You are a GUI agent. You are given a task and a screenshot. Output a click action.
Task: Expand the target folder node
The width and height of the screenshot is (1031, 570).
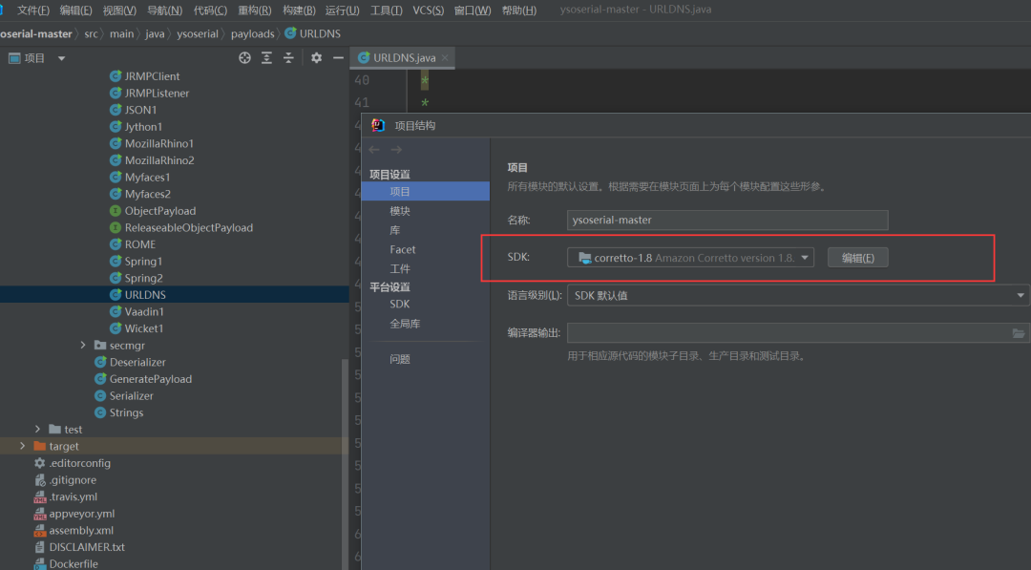coord(22,446)
